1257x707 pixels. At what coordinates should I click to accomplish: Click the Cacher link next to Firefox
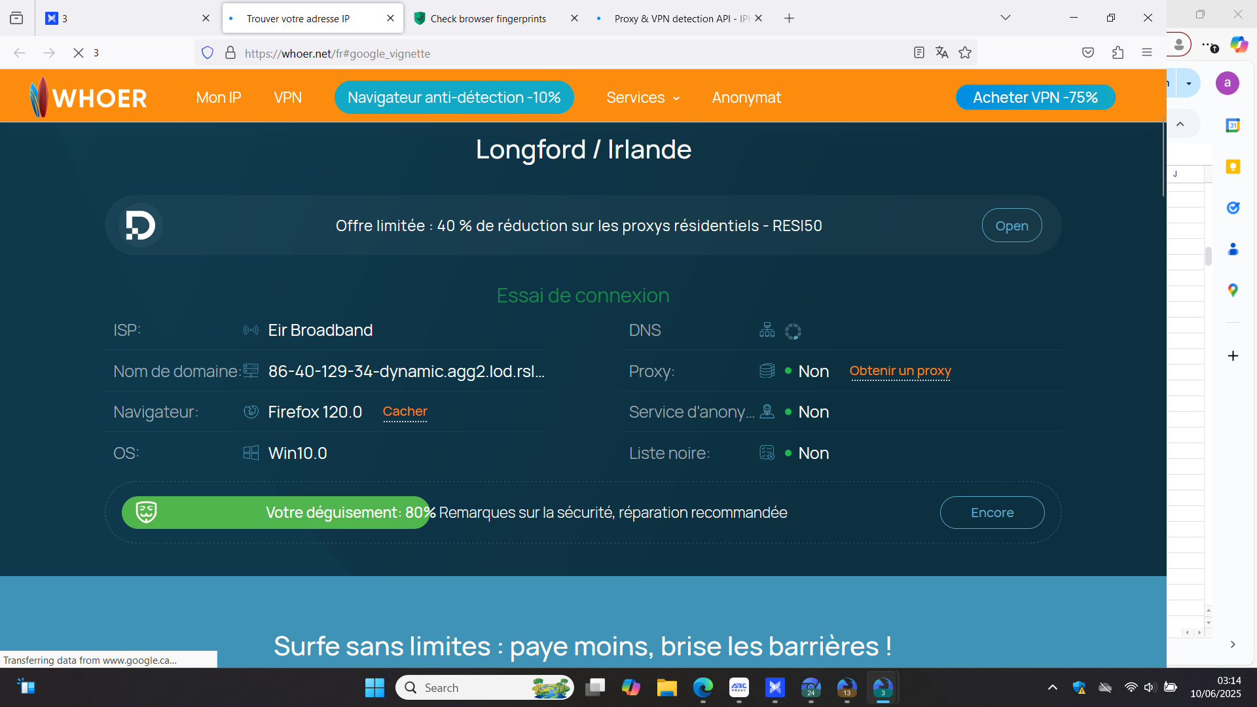(x=405, y=412)
